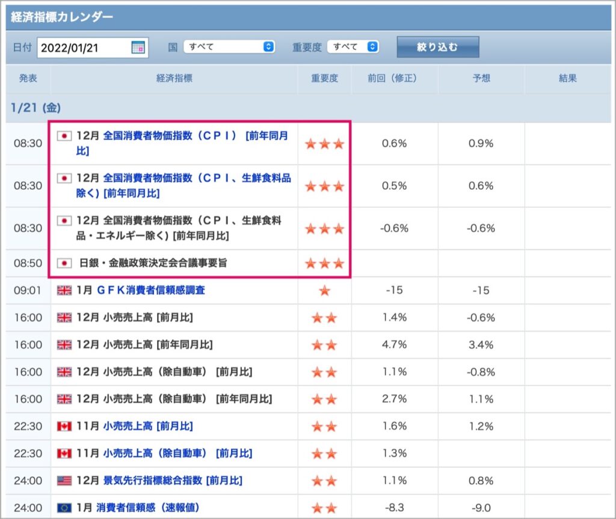The image size is (616, 519).
Task: Open the 小売売上高（除自動車）[前月比] Canada link
Action: (177, 454)
